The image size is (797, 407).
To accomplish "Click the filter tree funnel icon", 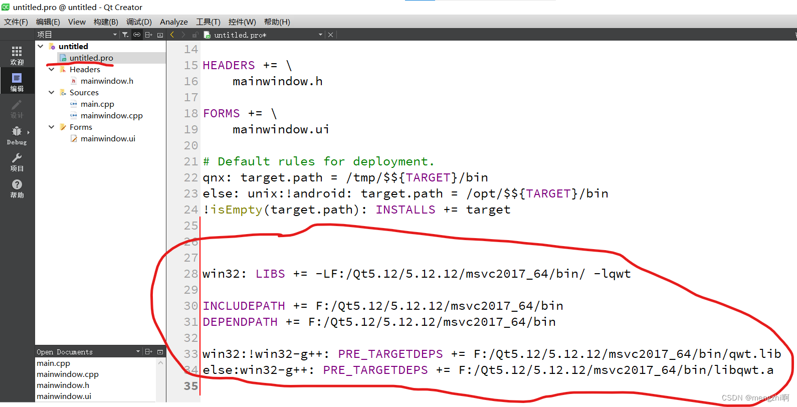I will (x=125, y=35).
